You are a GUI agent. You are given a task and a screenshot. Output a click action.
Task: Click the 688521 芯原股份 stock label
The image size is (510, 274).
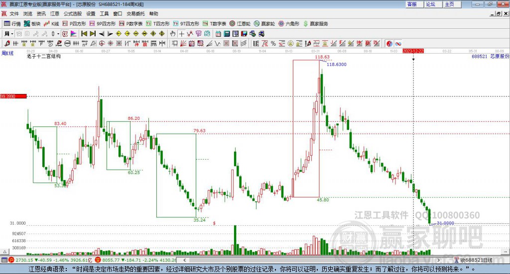tap(490, 56)
